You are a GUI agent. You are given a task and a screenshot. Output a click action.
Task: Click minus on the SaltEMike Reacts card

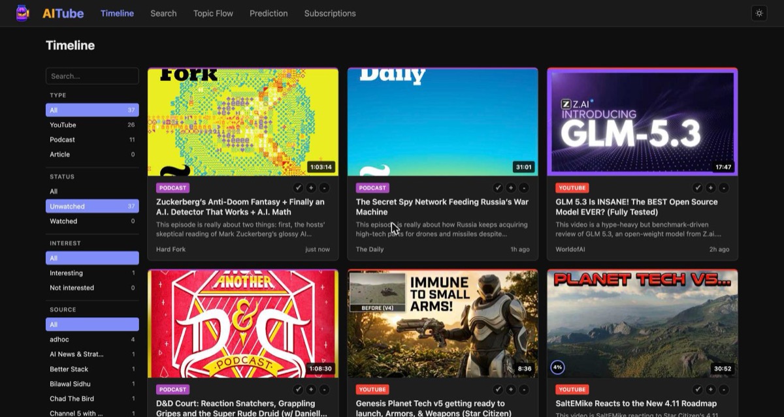[723, 390]
